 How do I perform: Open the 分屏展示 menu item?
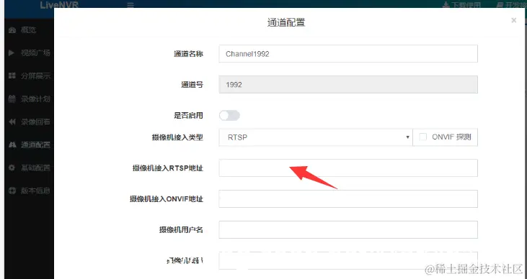pyautogui.click(x=35, y=76)
